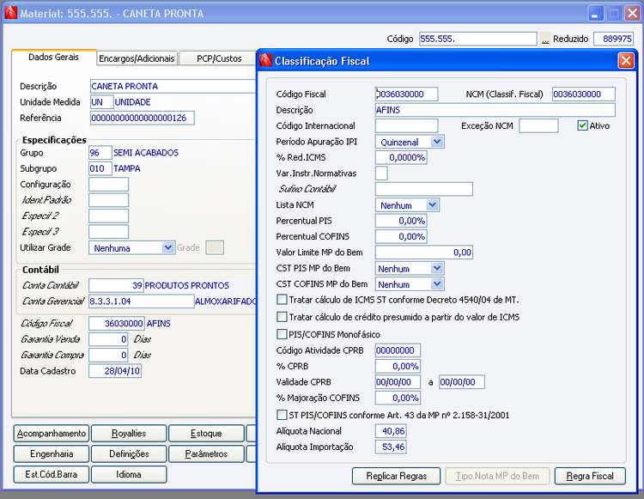Check the Var.Instr.Normativas box
The image size is (644, 499).
click(381, 173)
